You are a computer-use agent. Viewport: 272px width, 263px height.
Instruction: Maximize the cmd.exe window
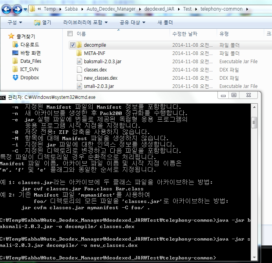point(234,95)
